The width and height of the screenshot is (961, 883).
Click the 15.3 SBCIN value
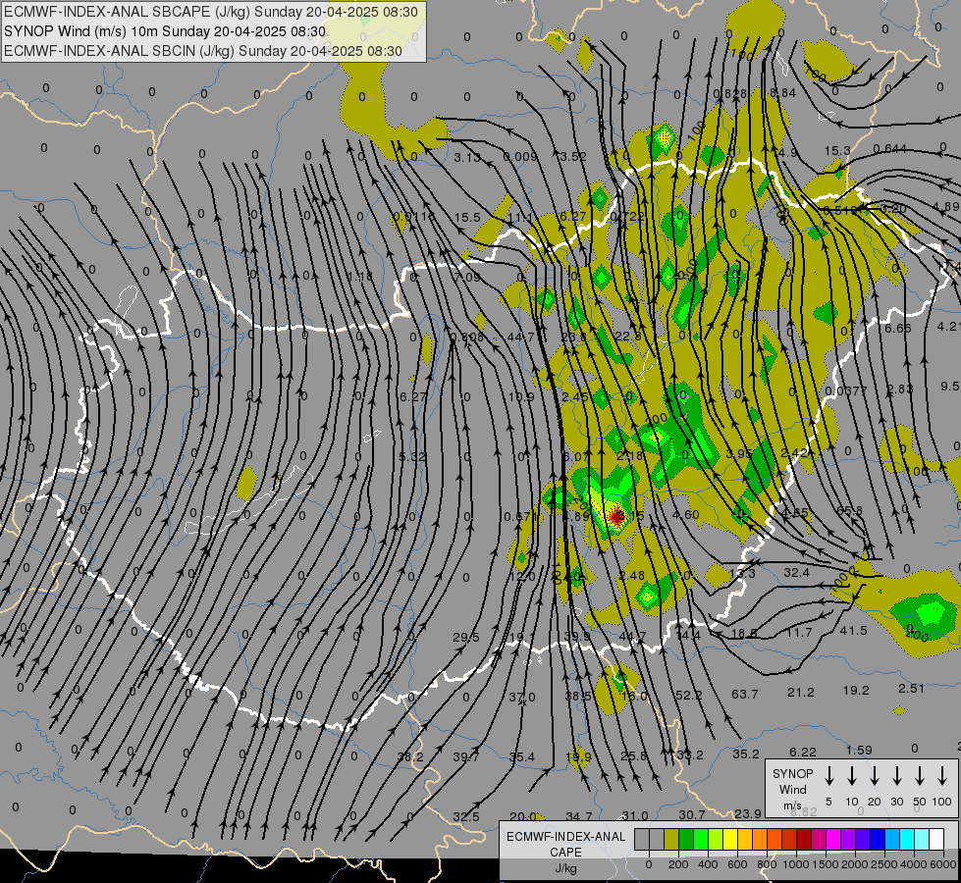[x=837, y=151]
